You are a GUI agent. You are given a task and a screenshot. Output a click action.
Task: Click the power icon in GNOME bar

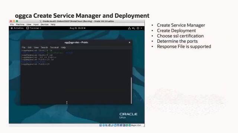point(138,28)
